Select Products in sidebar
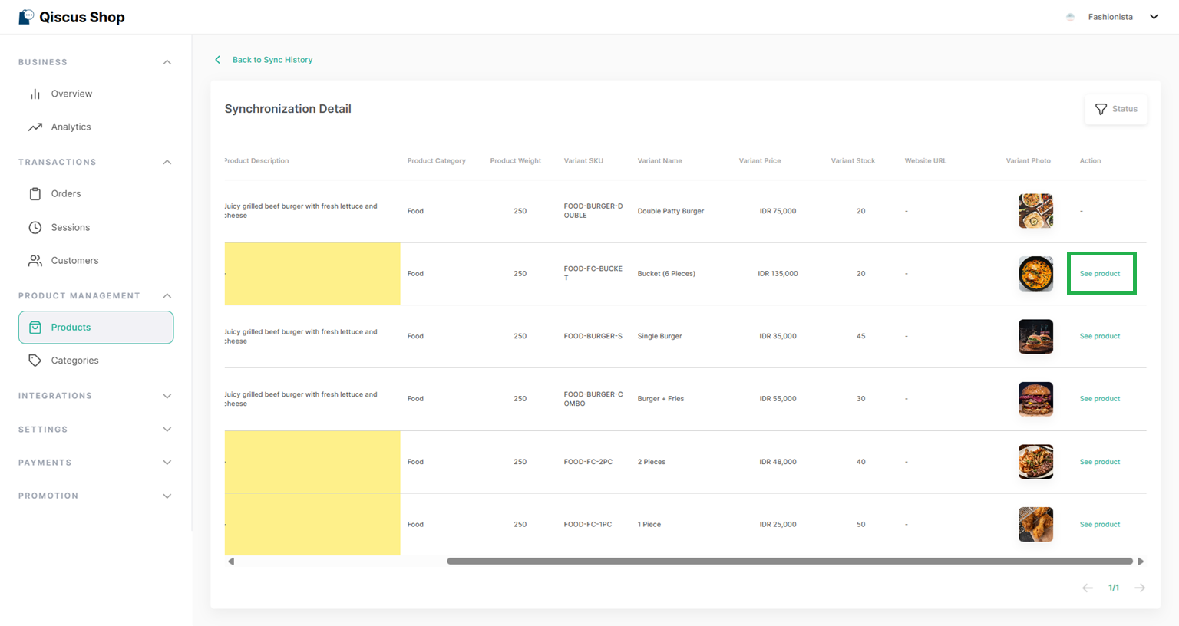Image resolution: width=1179 pixels, height=626 pixels. point(96,328)
